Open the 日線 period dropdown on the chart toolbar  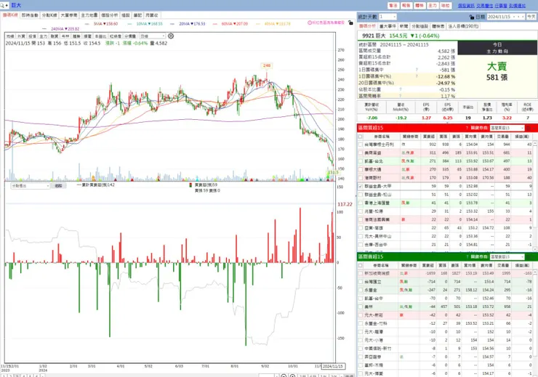coord(153,36)
